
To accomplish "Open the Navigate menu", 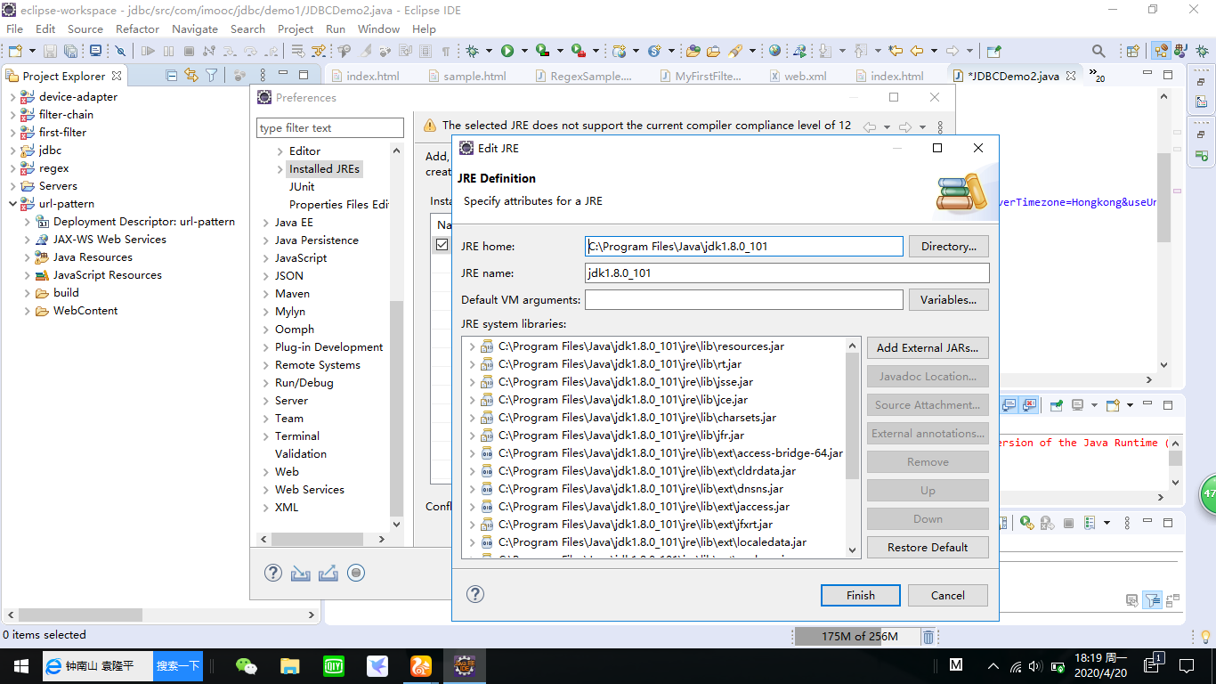I will click(x=195, y=28).
